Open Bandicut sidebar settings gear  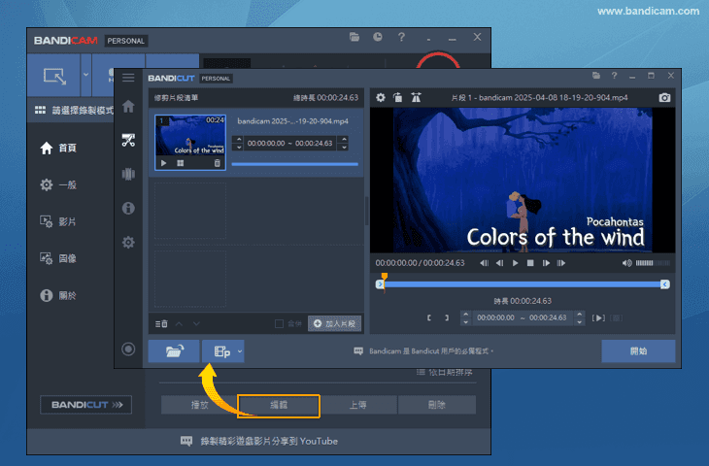pos(128,243)
